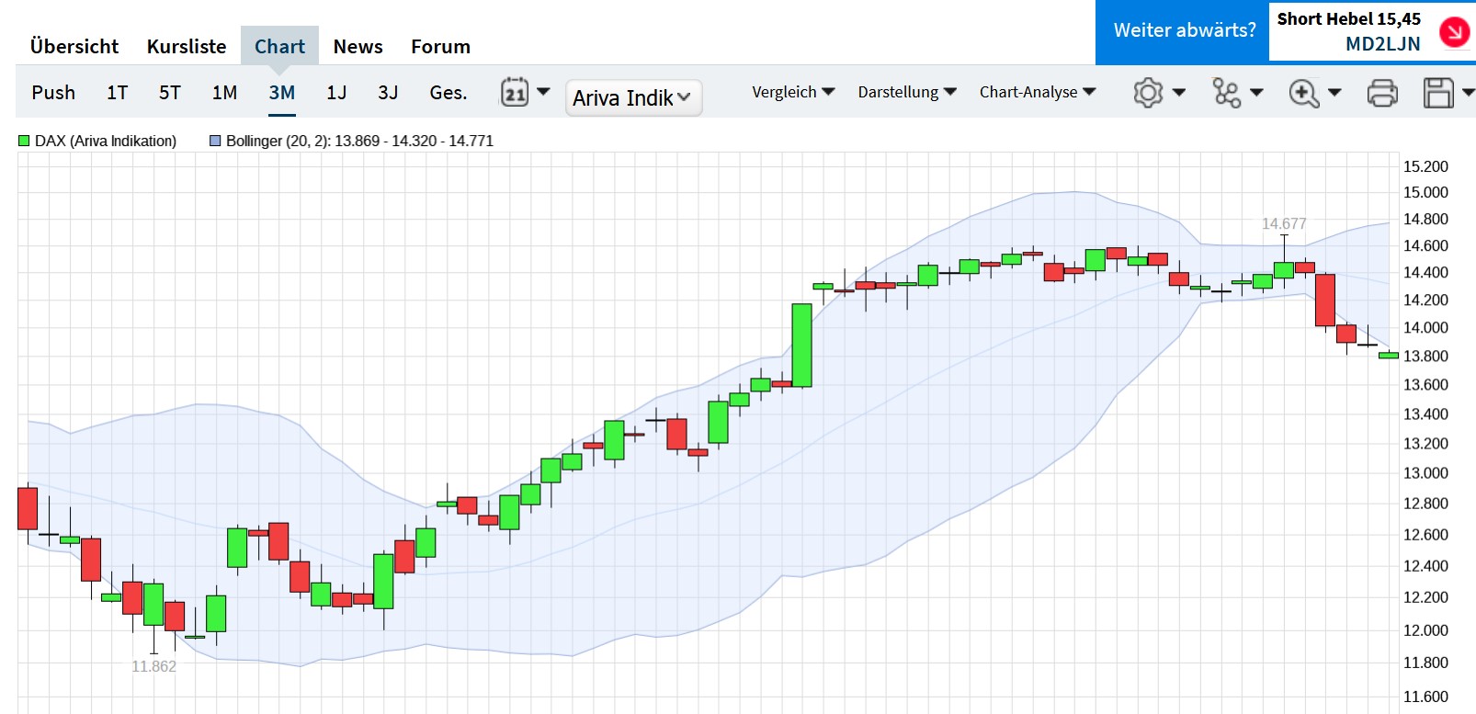Click the blue Bollinger legend square
This screenshot has height=714, width=1476.
[x=215, y=142]
